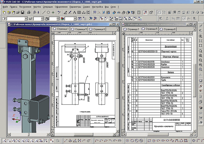Click the ruler origin icon in left drawing window
The image size is (204, 144).
[53, 33]
